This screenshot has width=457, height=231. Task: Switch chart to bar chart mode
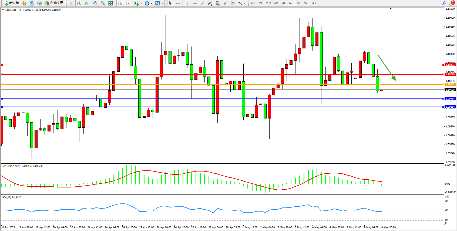(x=71, y=3)
